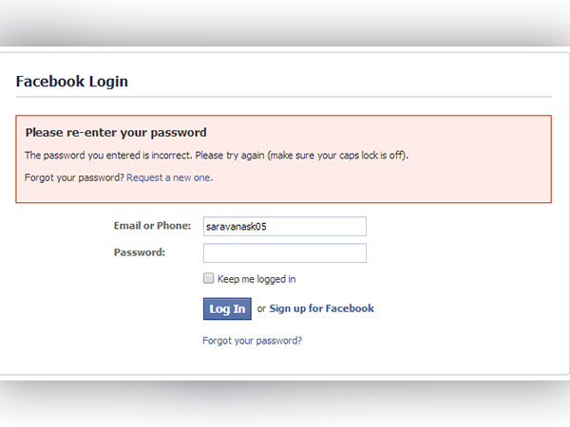Screen dimensions: 570x427
Task: Click the 'Facebook Login' heading
Action: (x=71, y=82)
